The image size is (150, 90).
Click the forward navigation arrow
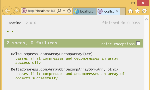[x=16, y=11]
